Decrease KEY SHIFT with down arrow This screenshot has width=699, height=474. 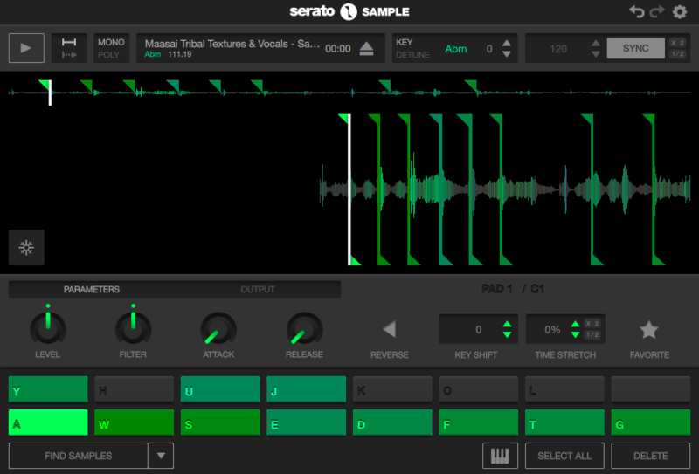pyautogui.click(x=507, y=334)
